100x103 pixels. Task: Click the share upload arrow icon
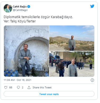[29, 88]
